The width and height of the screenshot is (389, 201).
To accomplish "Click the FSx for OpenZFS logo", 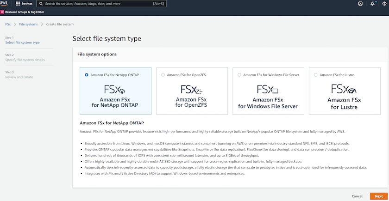I will coord(192,89).
